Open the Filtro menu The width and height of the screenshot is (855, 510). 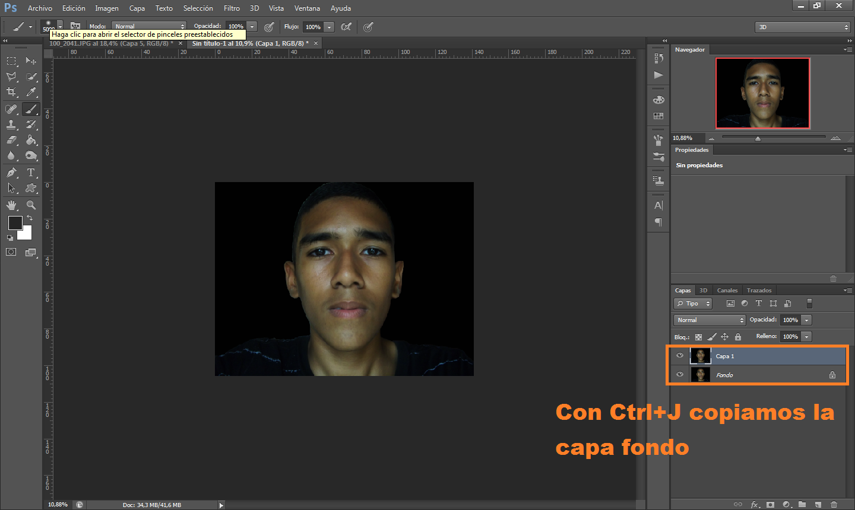232,8
